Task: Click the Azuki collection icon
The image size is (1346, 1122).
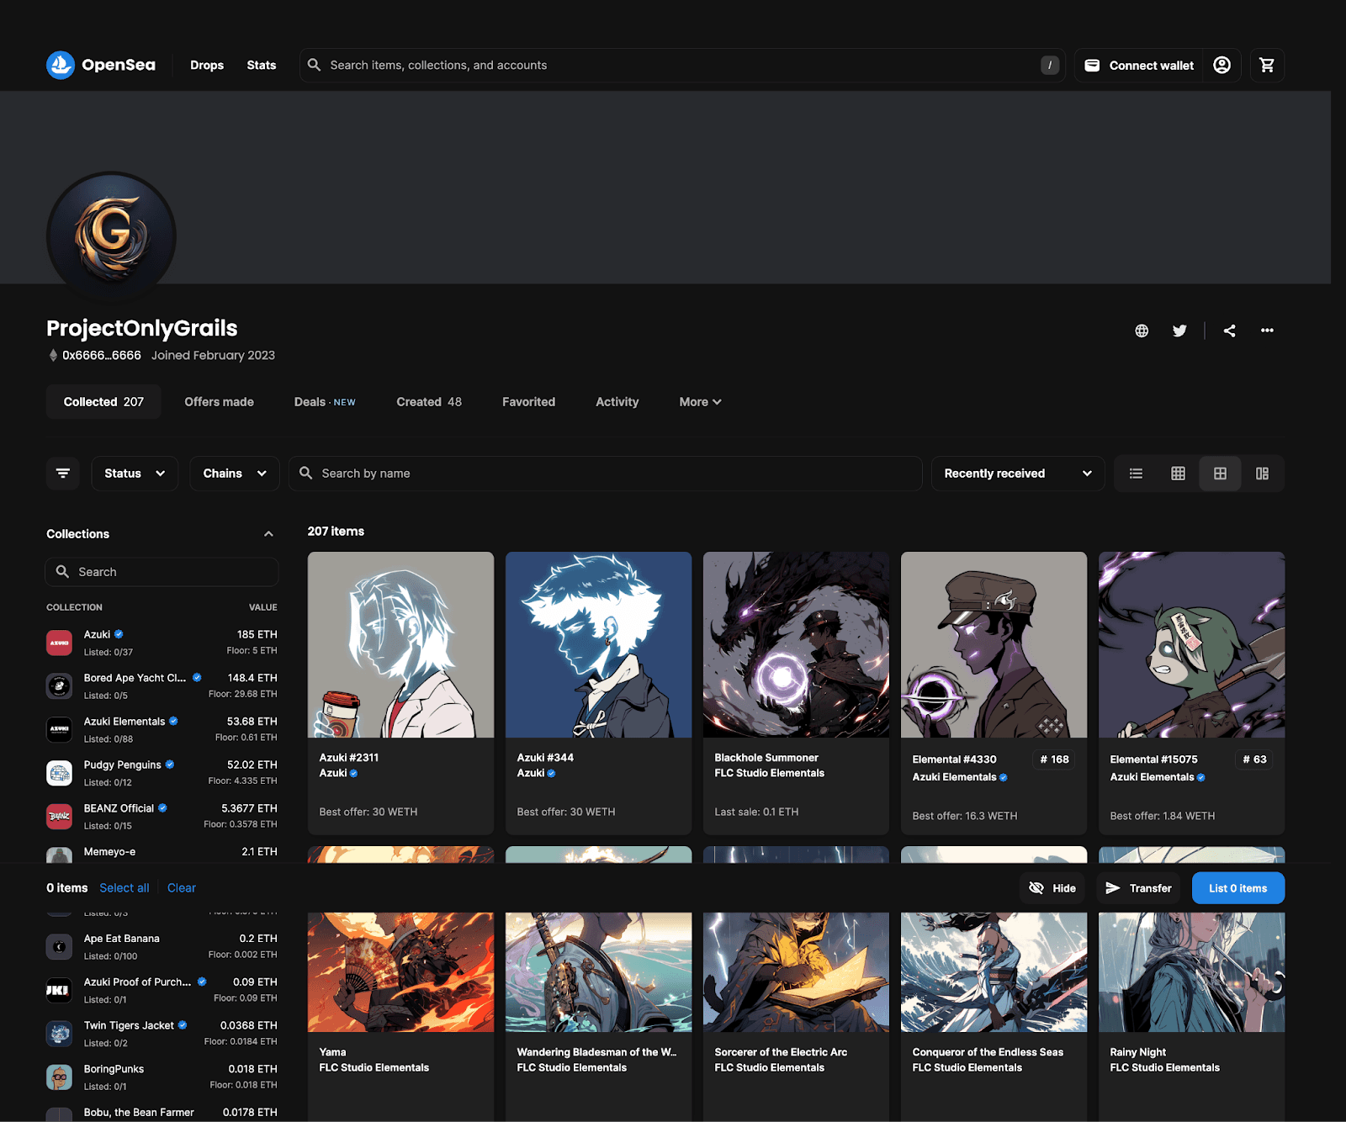Action: [59, 643]
